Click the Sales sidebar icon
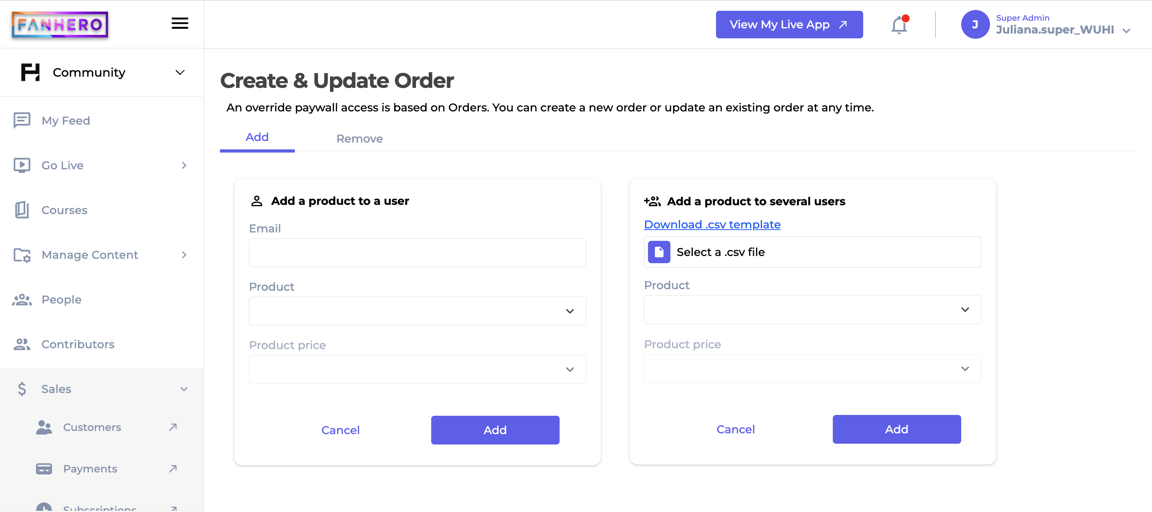 pyautogui.click(x=22, y=389)
